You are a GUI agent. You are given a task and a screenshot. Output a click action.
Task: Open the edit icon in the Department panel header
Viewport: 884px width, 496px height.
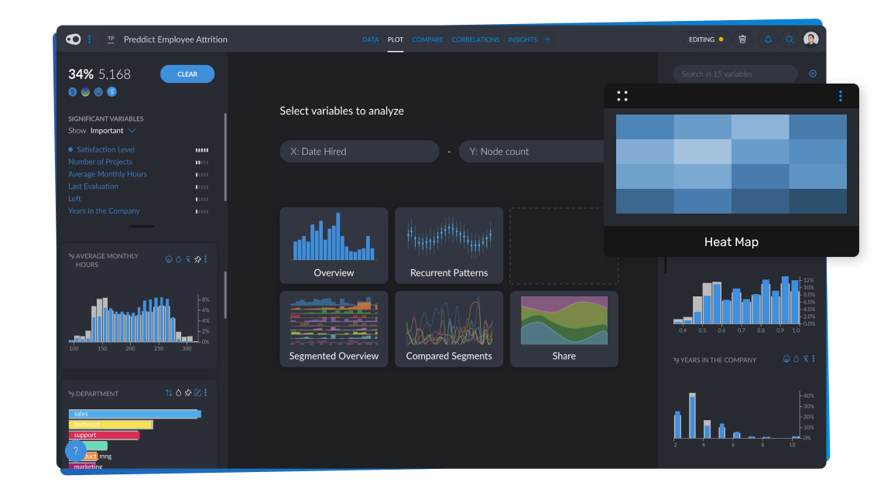(197, 392)
